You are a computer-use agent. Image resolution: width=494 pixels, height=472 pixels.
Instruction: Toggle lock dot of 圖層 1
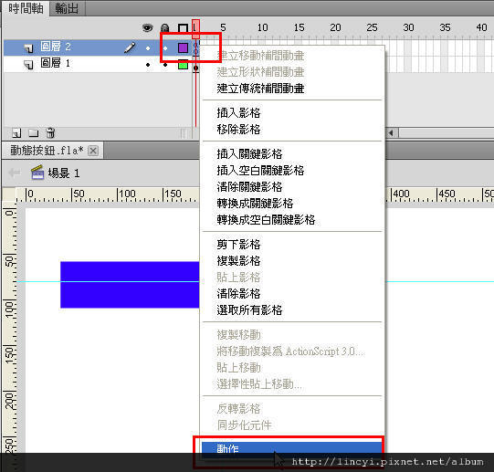[x=165, y=65]
